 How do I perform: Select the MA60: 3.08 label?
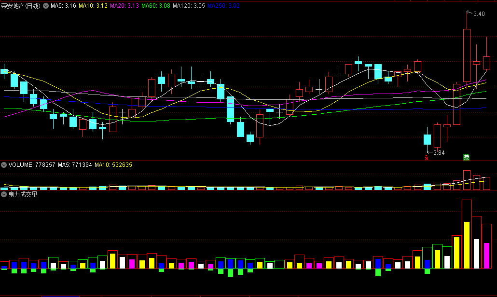(156, 6)
